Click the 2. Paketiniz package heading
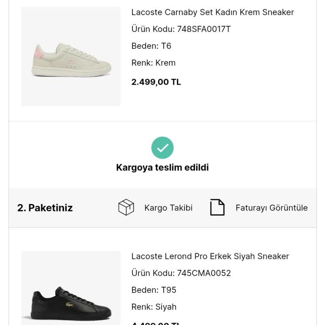Screen dimensions: 325x325 click(45, 208)
